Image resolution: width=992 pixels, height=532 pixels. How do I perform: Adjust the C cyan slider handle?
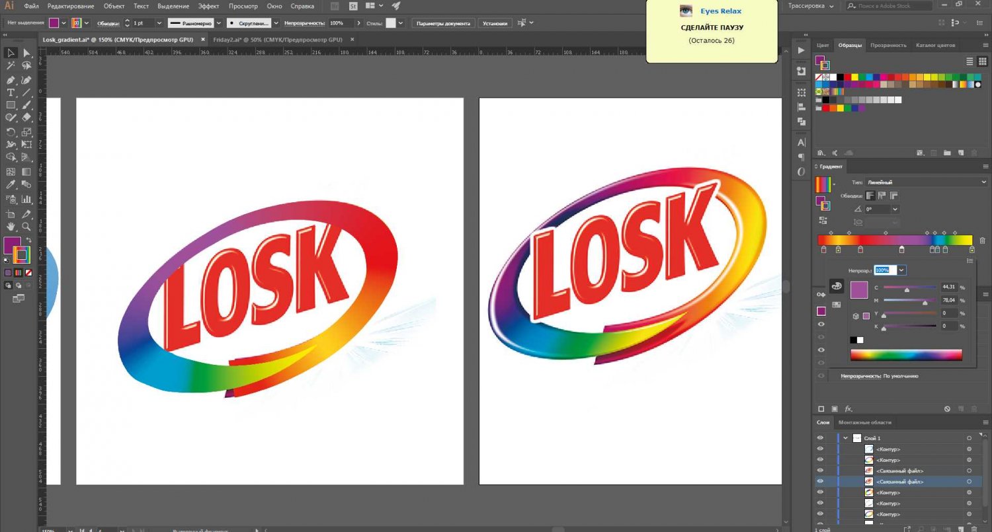[x=907, y=289]
